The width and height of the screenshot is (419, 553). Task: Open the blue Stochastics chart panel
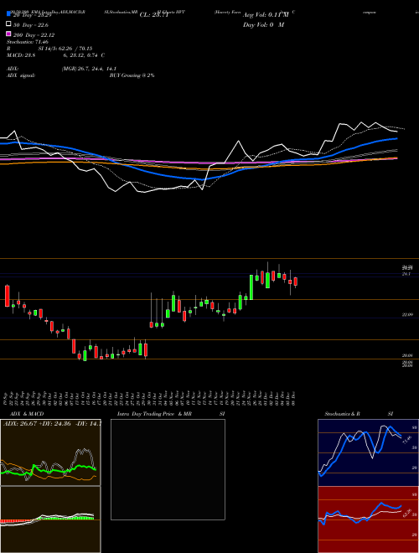click(368, 452)
